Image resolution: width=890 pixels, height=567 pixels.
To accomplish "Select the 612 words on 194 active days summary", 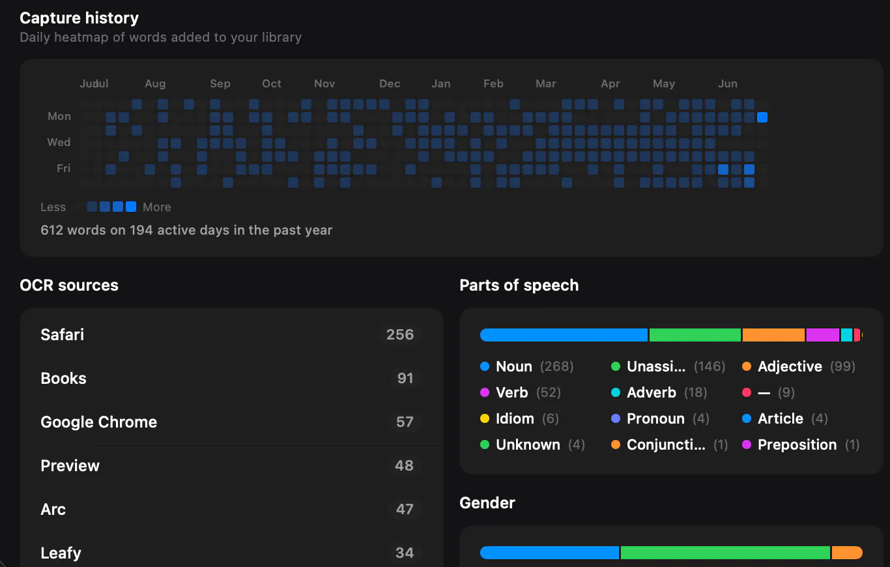I will [x=186, y=230].
